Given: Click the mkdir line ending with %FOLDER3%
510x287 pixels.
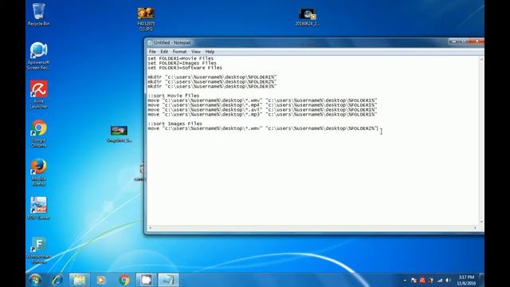Looking at the screenshot, I should click(x=212, y=87).
